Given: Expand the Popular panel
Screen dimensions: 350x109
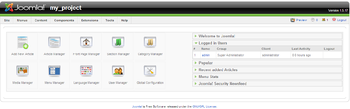Looking at the screenshot, I should [x=267, y=63].
